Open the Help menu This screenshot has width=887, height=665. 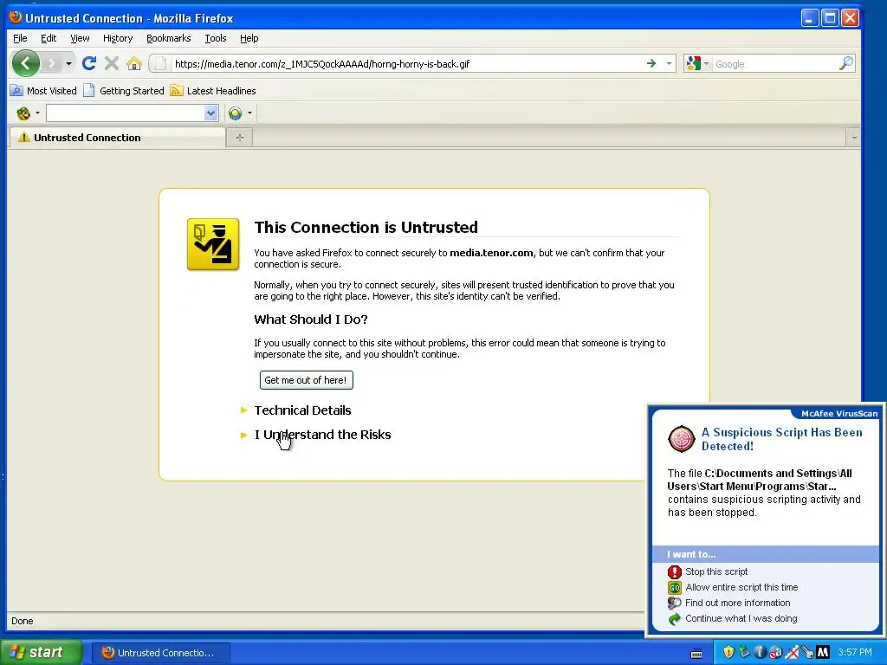(249, 38)
